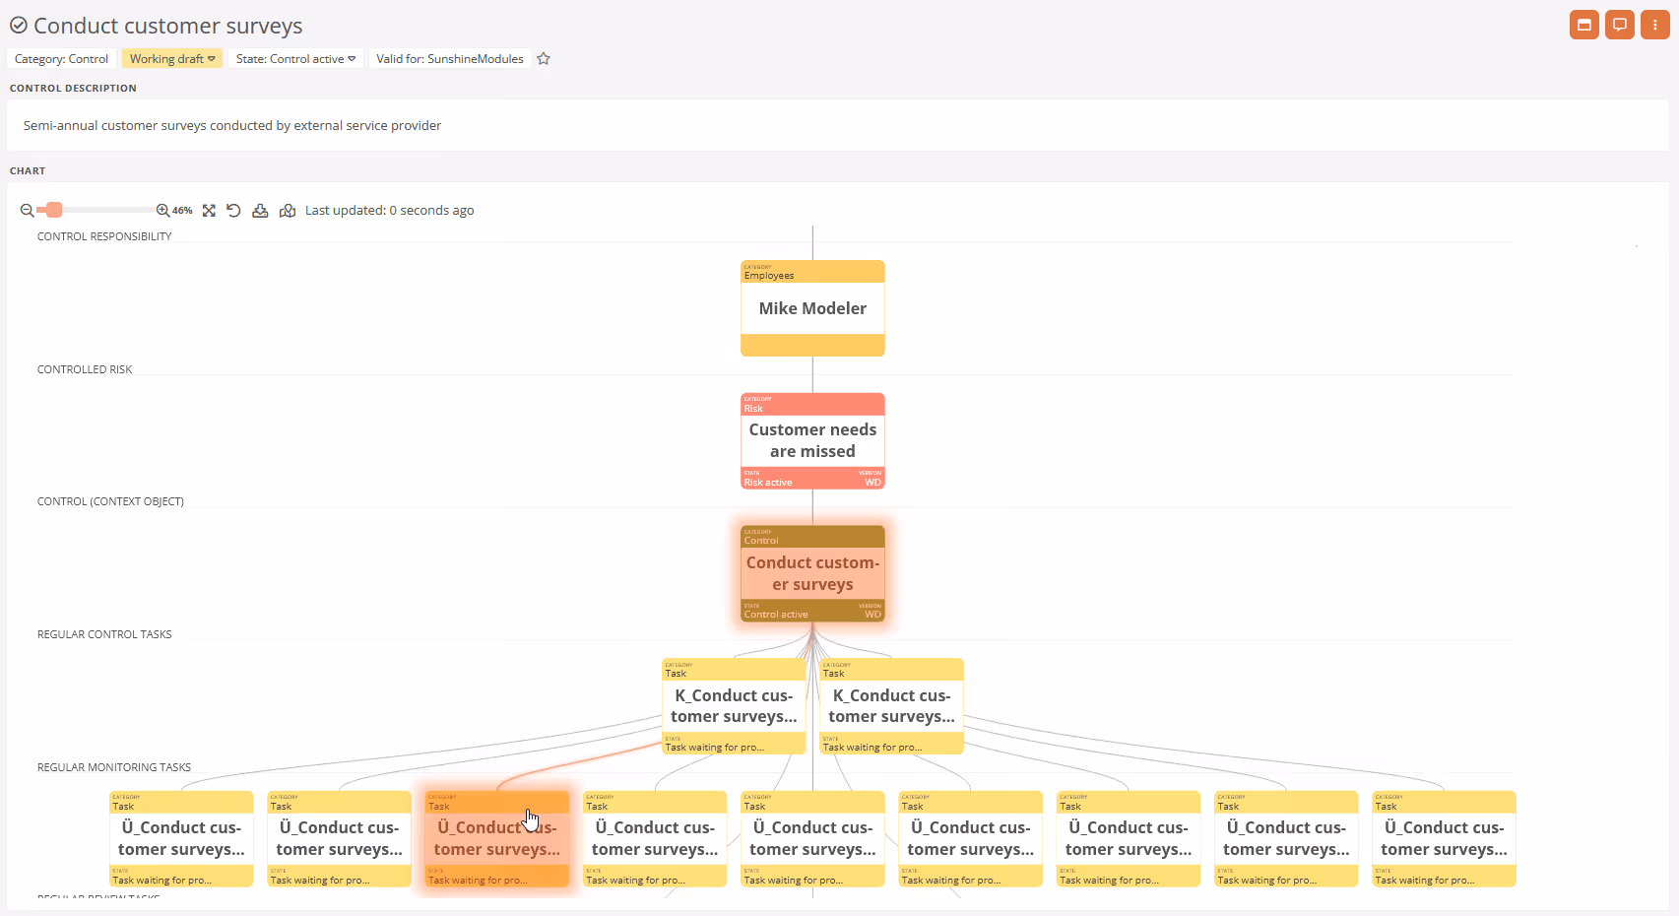Click the CONTROL (CONTEXT OBJECT) lane label
The width and height of the screenshot is (1679, 916).
(110, 501)
